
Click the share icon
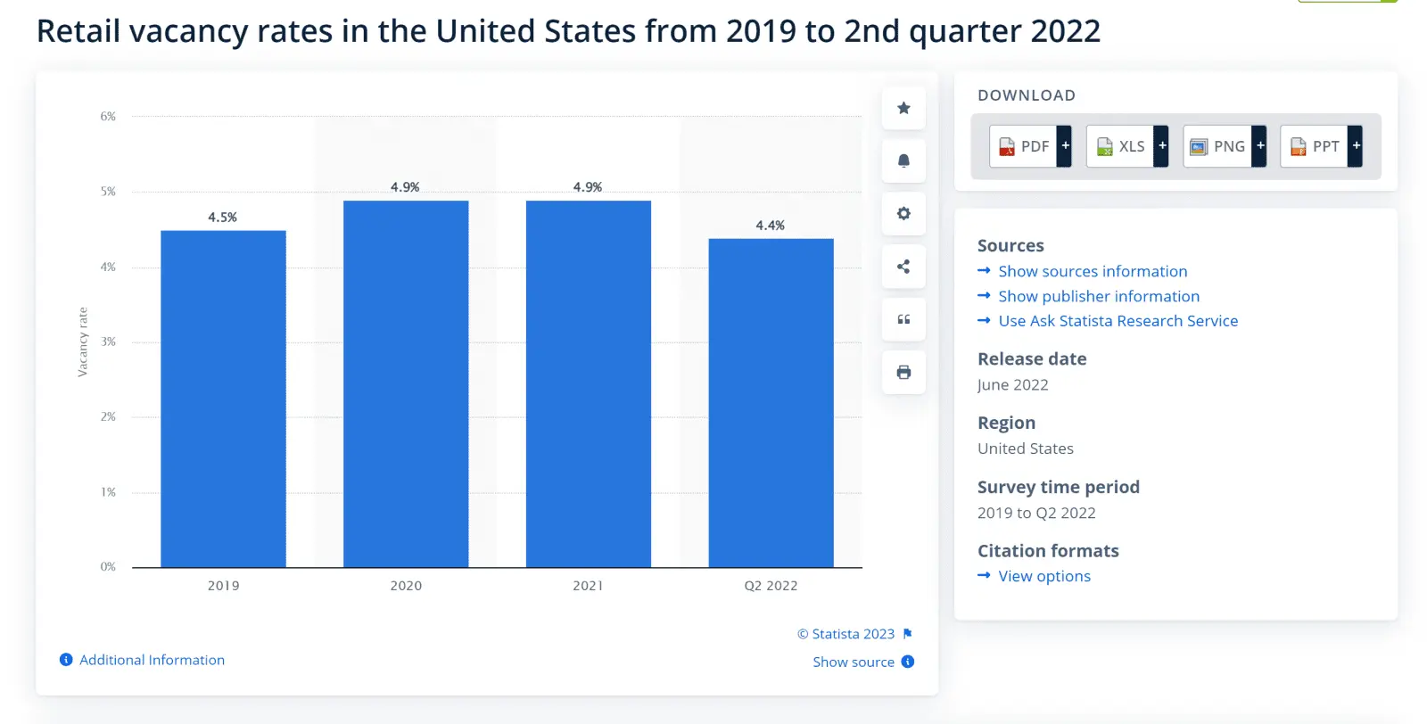(903, 267)
